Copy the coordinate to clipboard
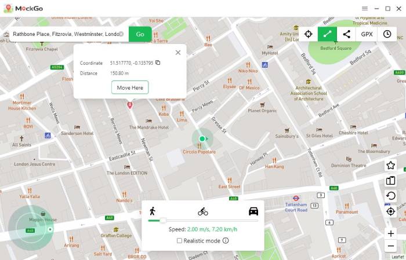The image size is (406, 260). point(158,63)
